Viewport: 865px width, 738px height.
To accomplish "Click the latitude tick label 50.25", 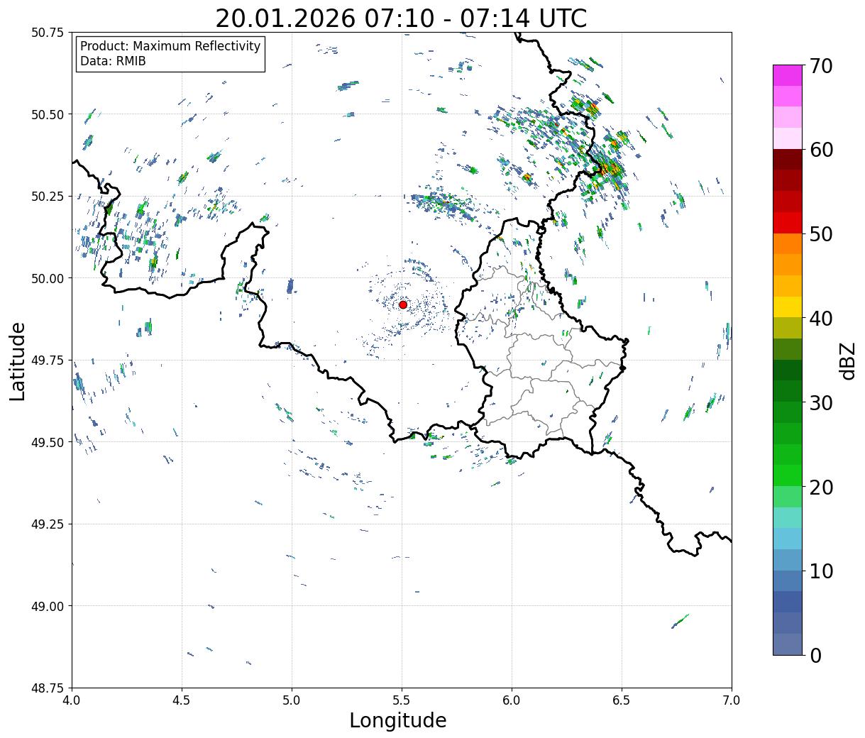I will pyautogui.click(x=48, y=197).
